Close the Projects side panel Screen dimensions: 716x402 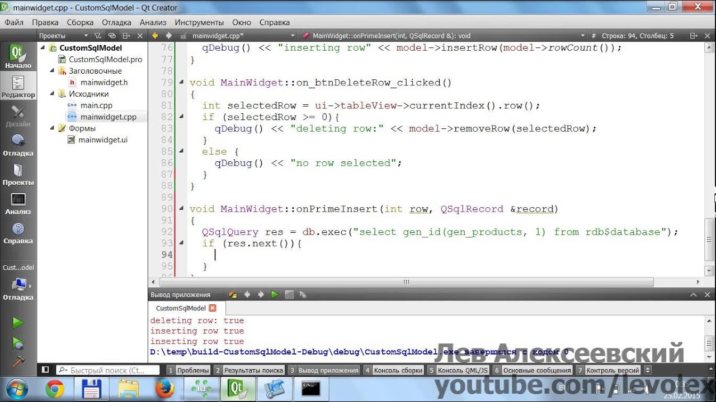click(x=141, y=35)
